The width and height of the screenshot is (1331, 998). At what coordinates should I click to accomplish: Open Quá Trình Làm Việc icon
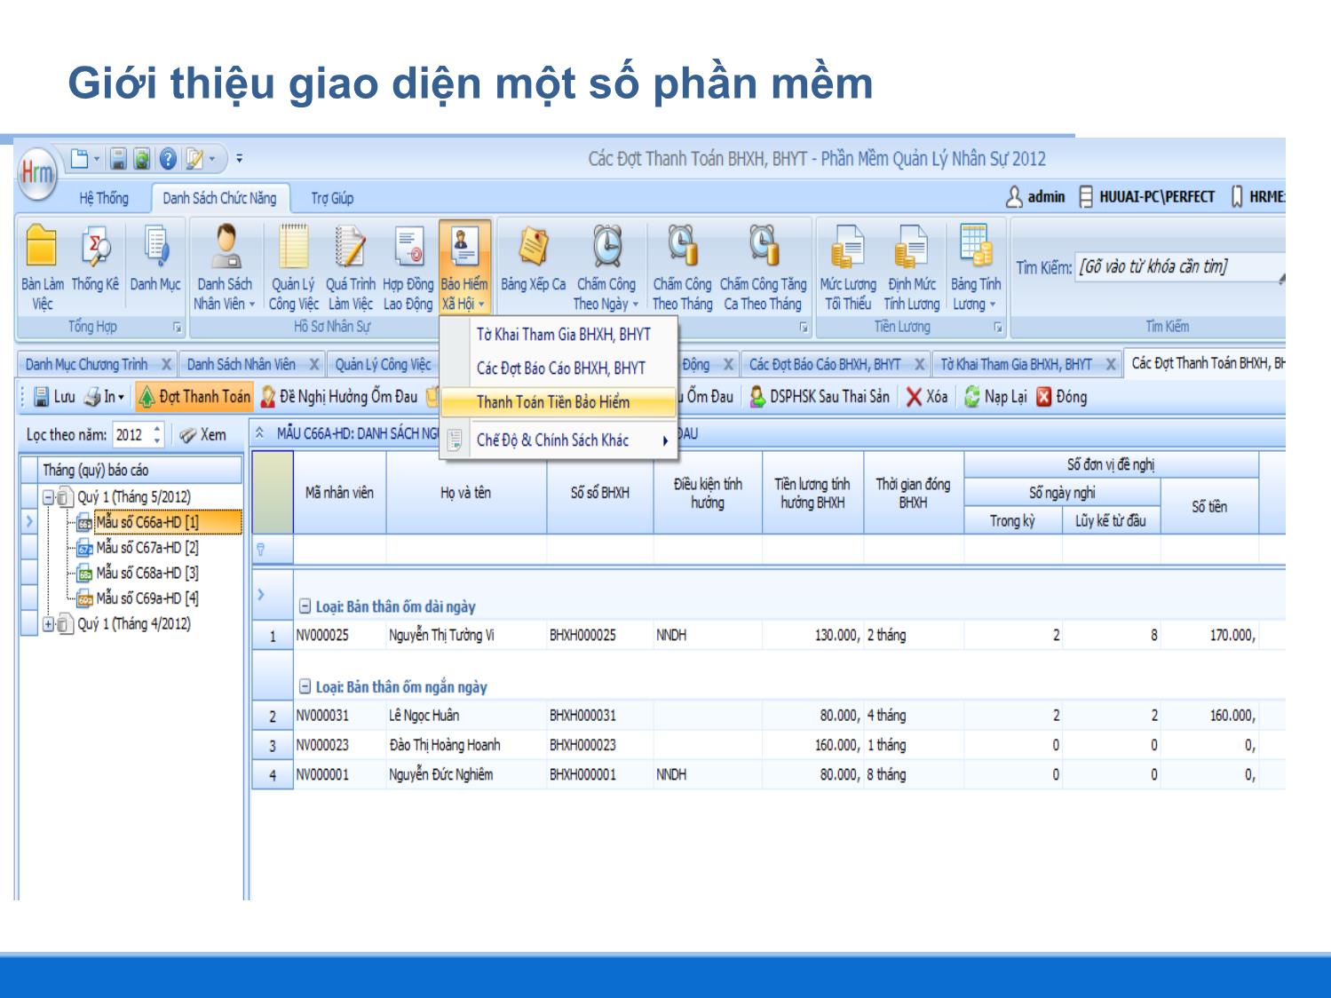tap(350, 266)
